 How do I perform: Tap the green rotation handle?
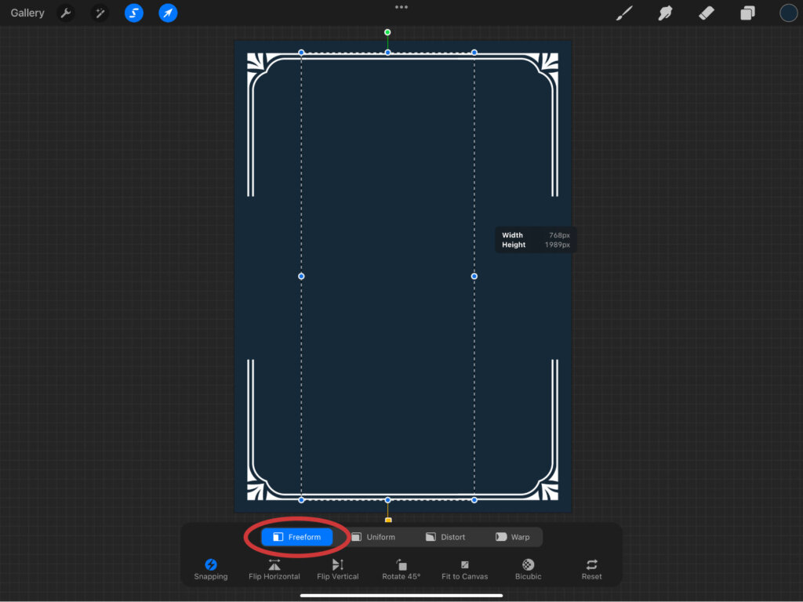point(387,33)
